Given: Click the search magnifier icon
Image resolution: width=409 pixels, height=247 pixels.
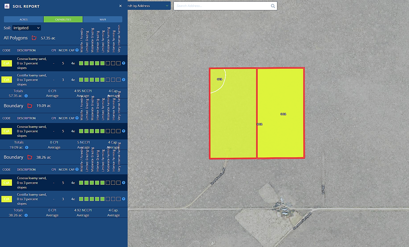Looking at the screenshot, I should 273,6.
